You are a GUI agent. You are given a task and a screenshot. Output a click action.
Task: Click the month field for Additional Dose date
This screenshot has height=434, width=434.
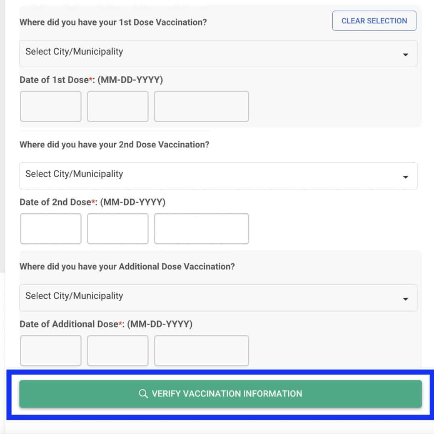coord(51,351)
